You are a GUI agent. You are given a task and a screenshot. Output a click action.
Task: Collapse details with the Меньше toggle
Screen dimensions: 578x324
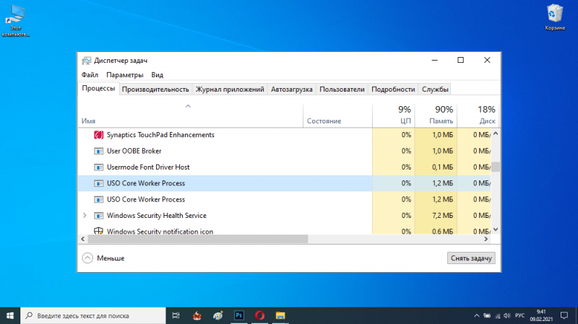tap(103, 258)
